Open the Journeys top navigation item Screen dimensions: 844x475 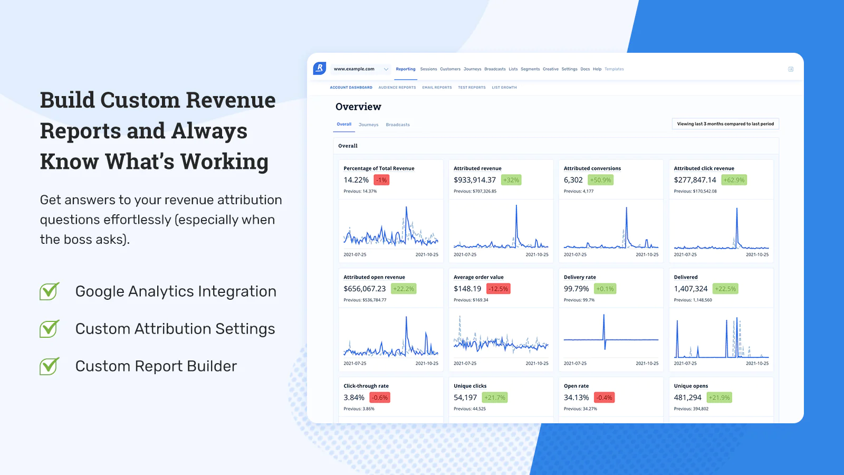click(x=472, y=69)
